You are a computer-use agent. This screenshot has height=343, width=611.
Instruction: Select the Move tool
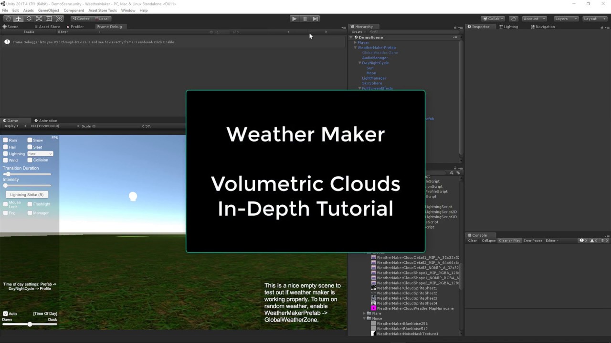(x=18, y=19)
